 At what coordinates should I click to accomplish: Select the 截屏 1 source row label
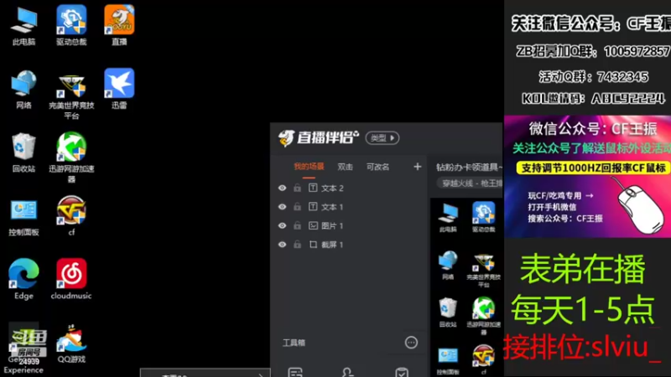(x=332, y=245)
